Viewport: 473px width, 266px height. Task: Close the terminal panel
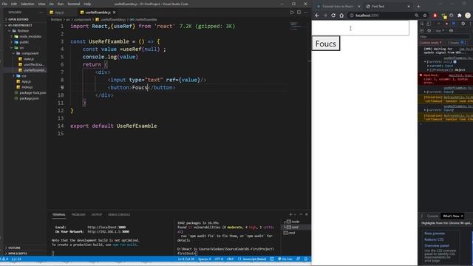[307, 214]
